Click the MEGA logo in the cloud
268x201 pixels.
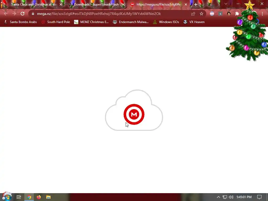pos(134,114)
